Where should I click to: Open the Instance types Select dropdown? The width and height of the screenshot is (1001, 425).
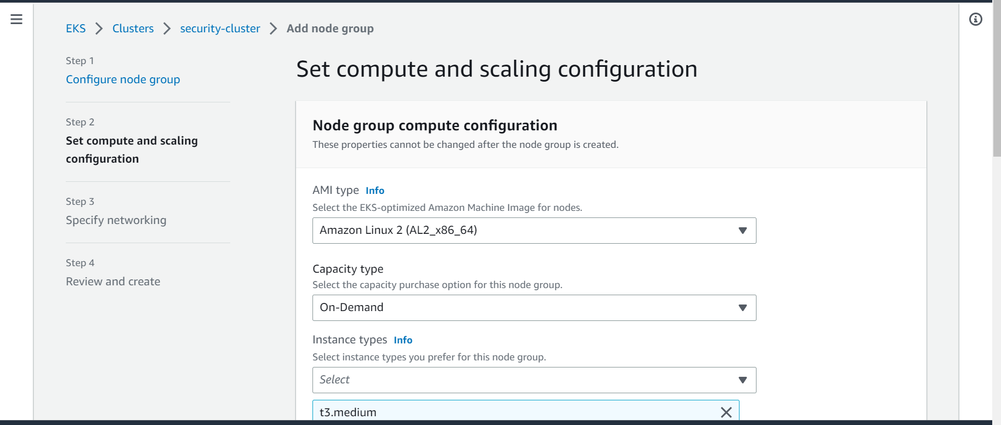click(534, 380)
